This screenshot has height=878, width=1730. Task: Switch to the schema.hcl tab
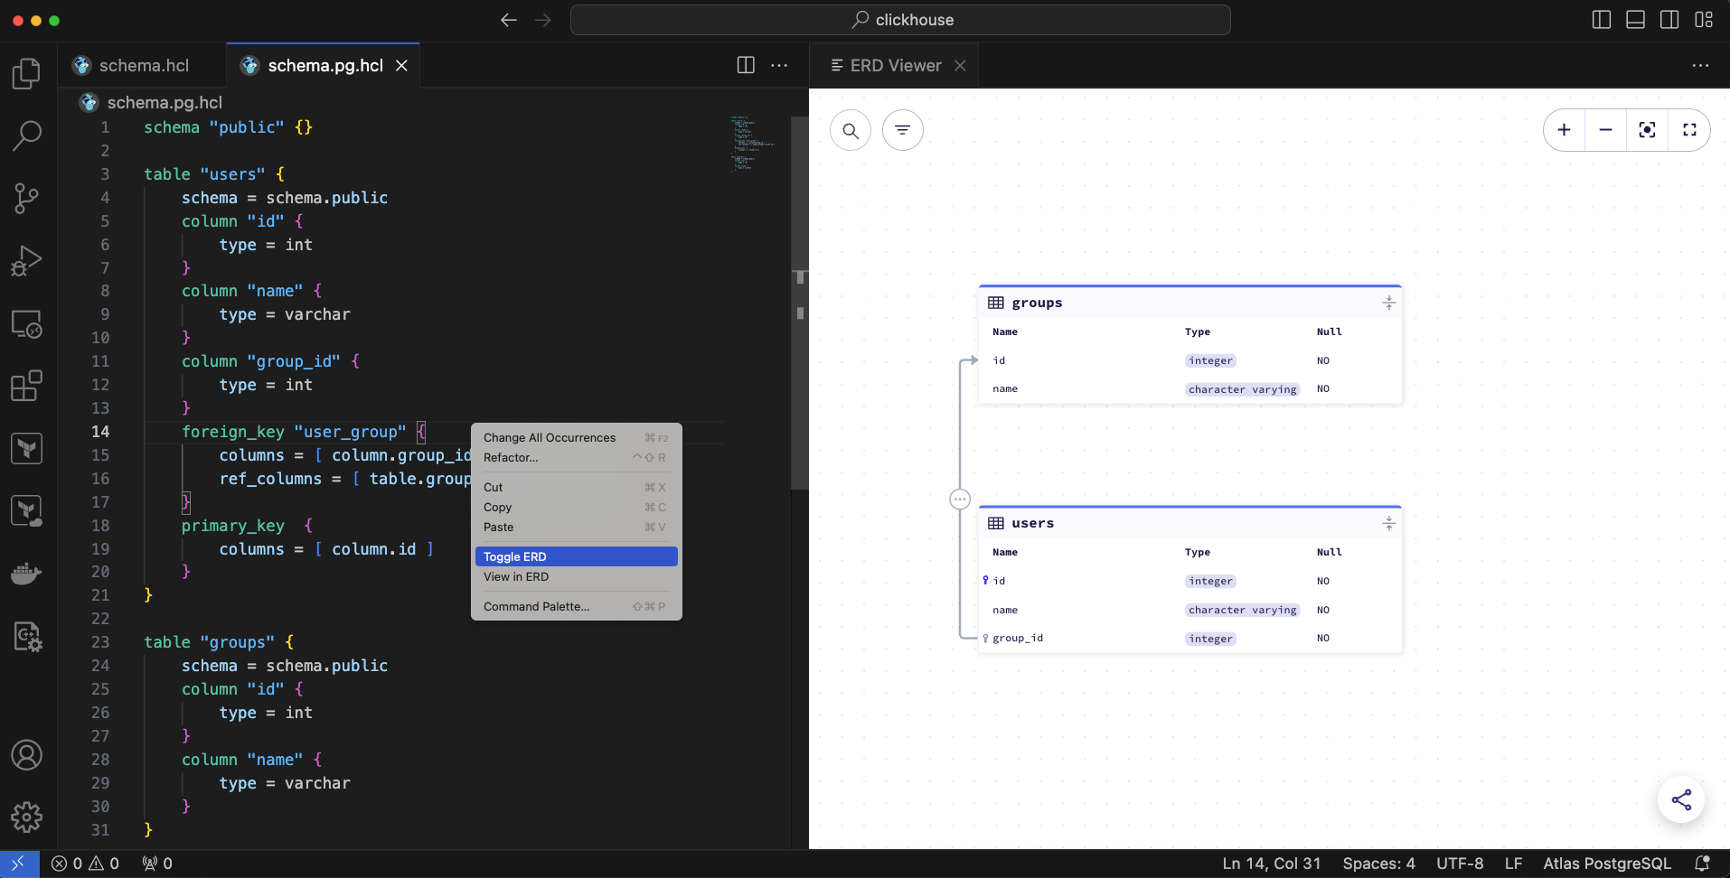[145, 65]
